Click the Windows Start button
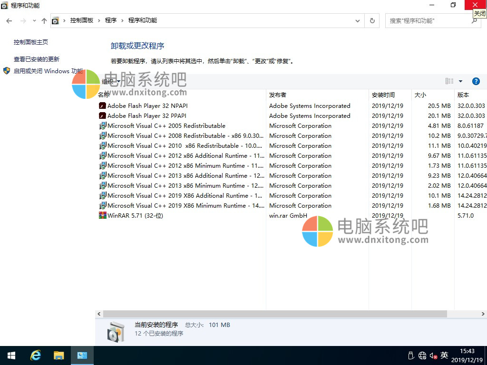The image size is (487, 365). tap(11, 355)
